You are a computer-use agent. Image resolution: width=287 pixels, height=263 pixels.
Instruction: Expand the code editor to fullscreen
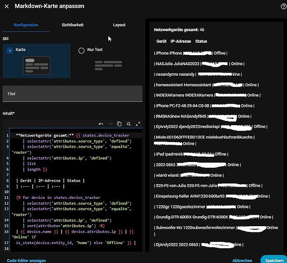tap(138, 124)
